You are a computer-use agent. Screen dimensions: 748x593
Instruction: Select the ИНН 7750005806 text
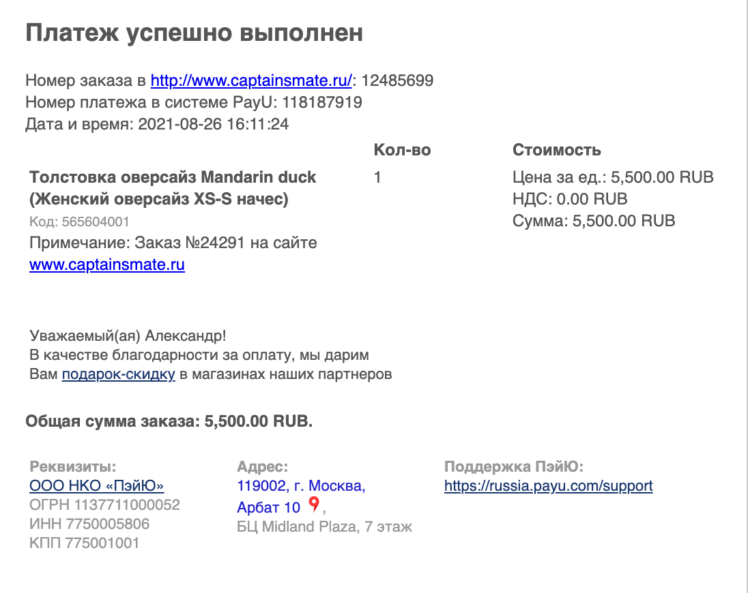(x=89, y=524)
